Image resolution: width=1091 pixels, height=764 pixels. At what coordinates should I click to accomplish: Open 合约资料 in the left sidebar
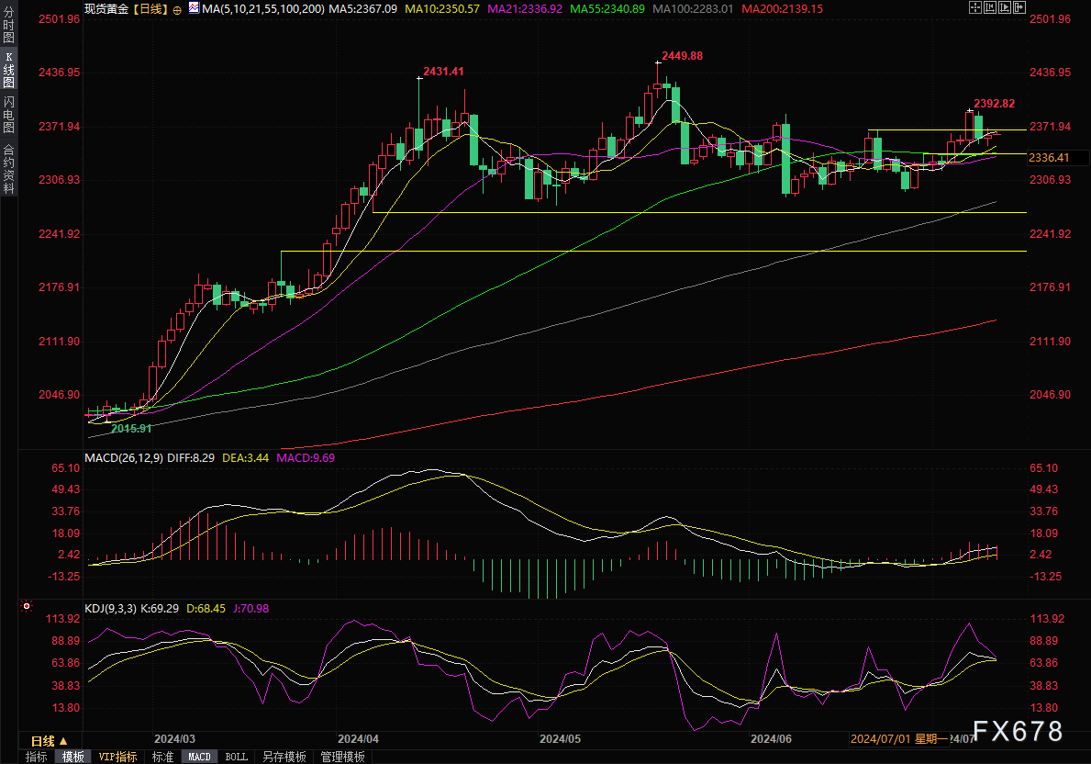(x=9, y=168)
